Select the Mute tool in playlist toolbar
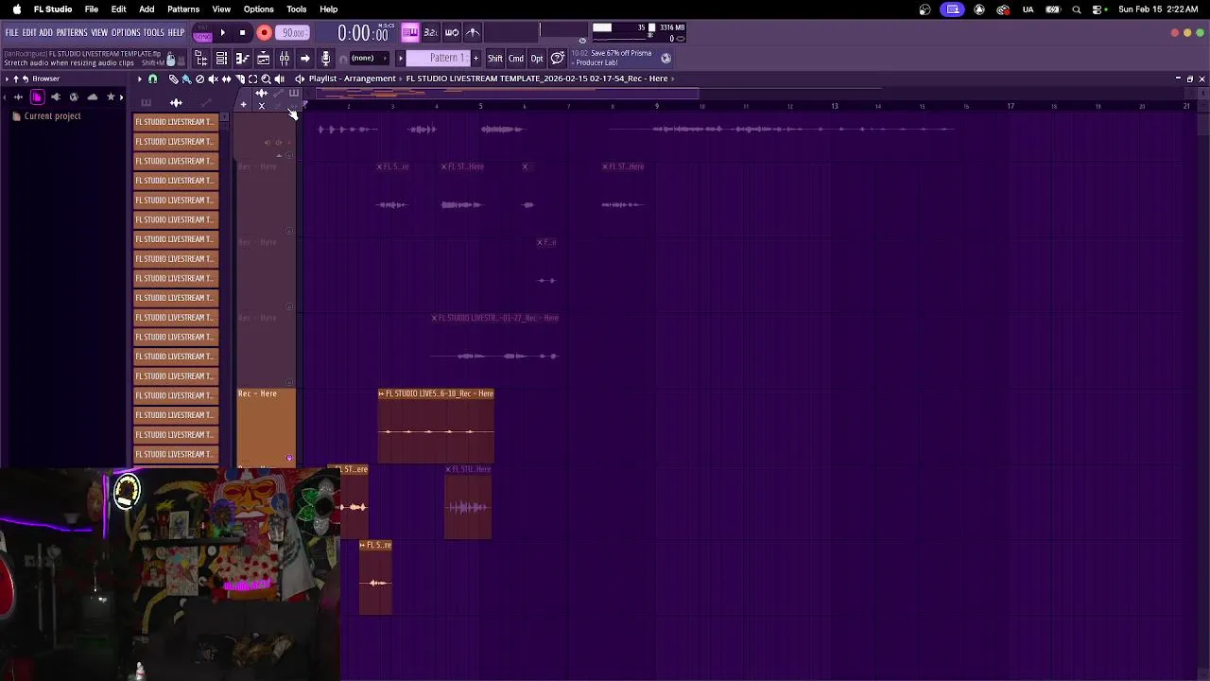1210x681 pixels. click(x=213, y=79)
